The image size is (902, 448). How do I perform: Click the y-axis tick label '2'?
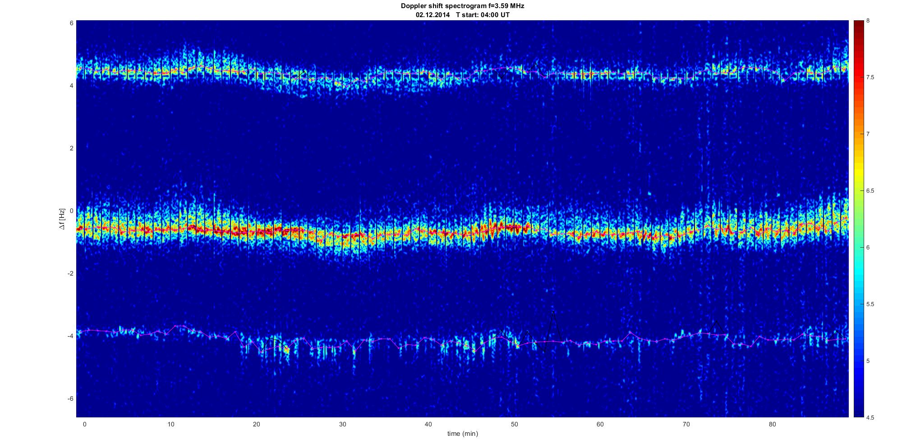pos(72,148)
